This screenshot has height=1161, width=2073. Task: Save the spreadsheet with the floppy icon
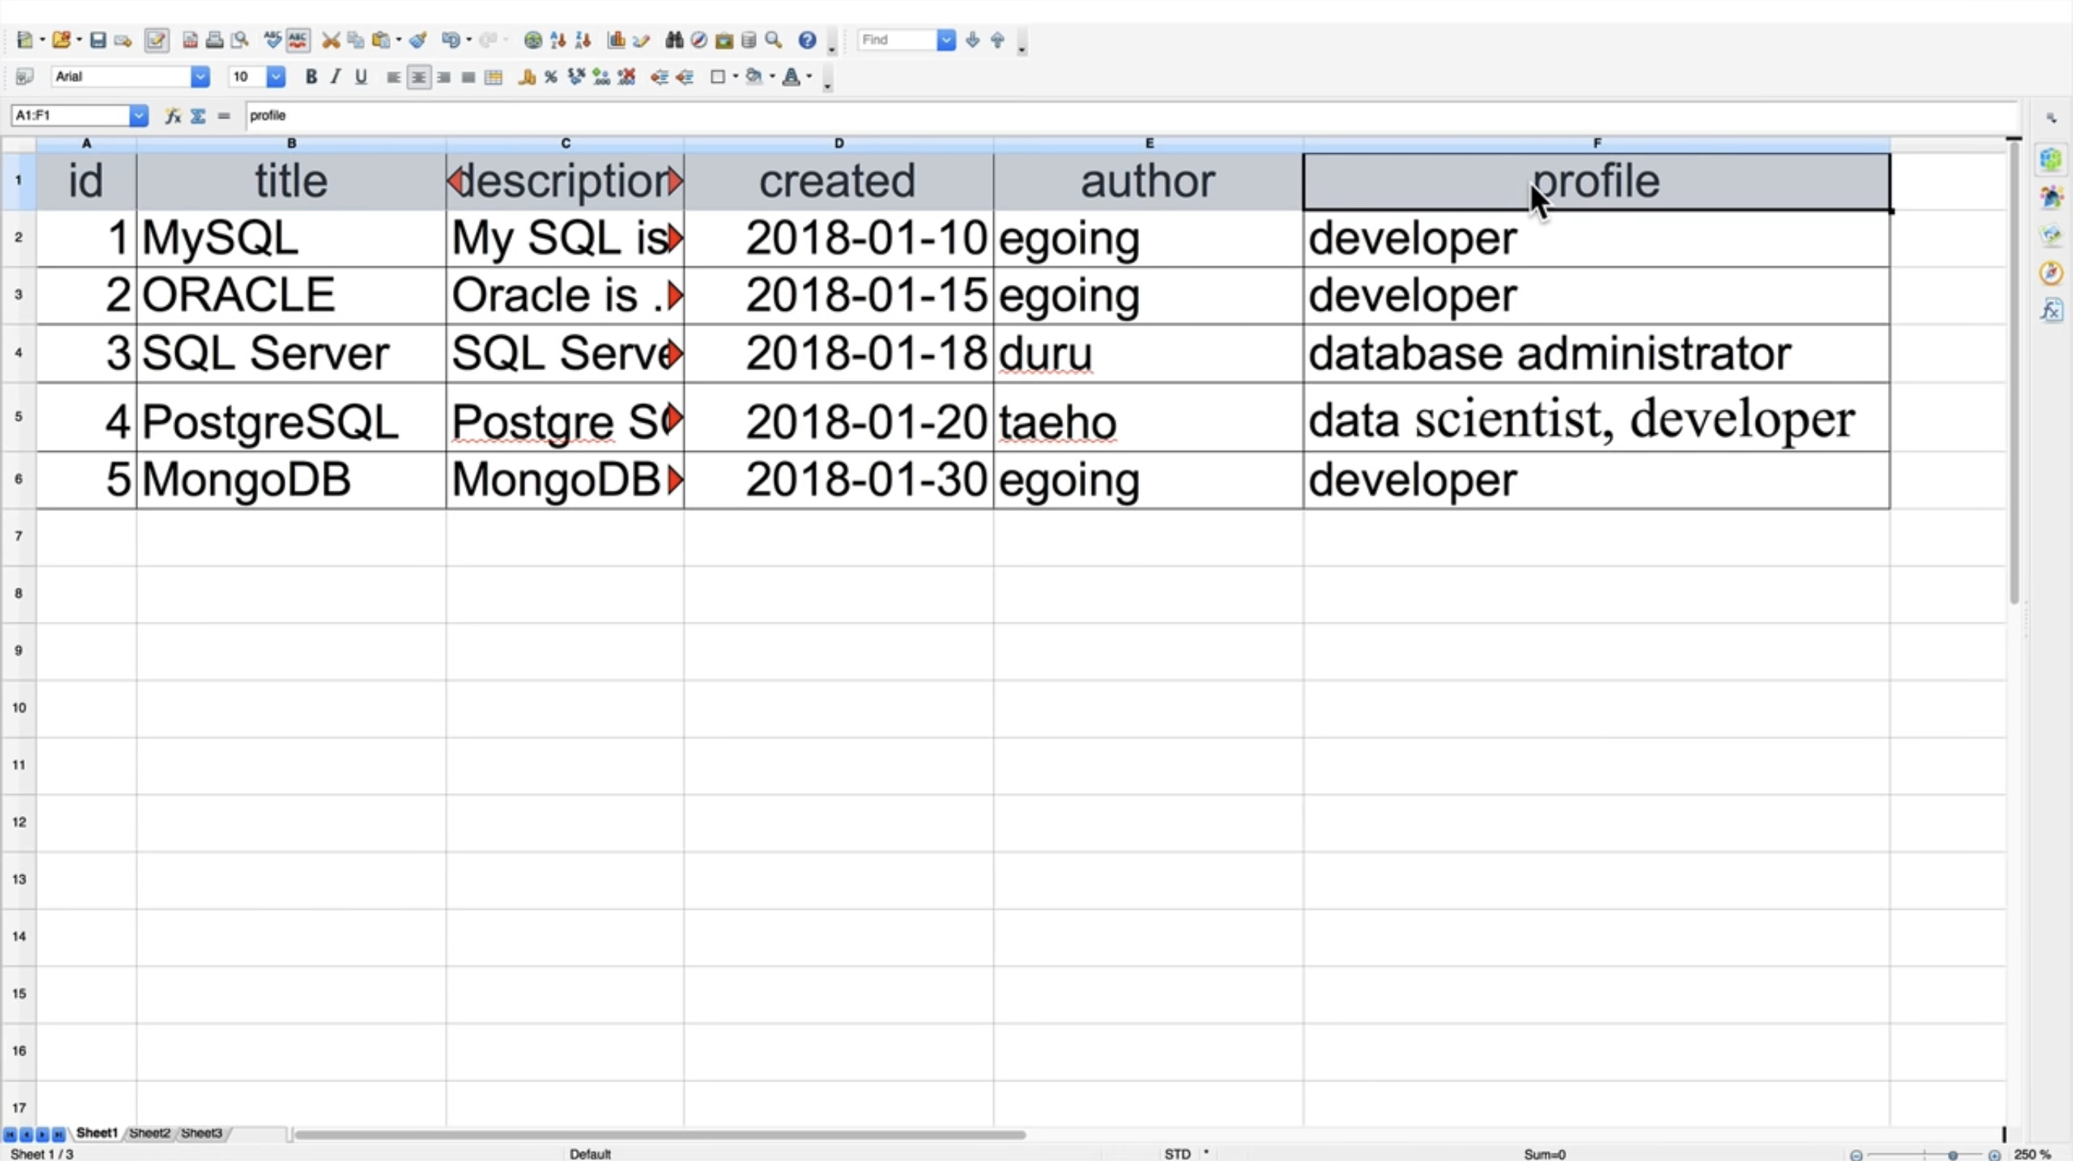97,39
